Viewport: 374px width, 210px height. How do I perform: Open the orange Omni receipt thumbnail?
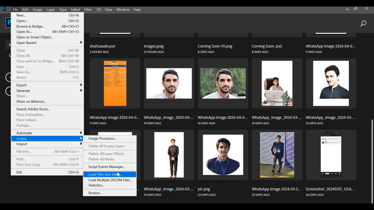click(x=115, y=83)
